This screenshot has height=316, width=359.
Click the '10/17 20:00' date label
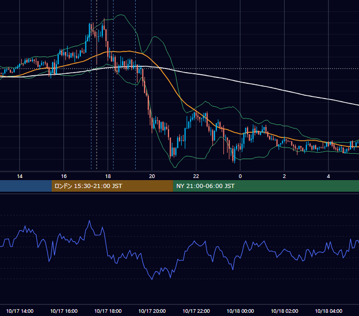pos(152,311)
